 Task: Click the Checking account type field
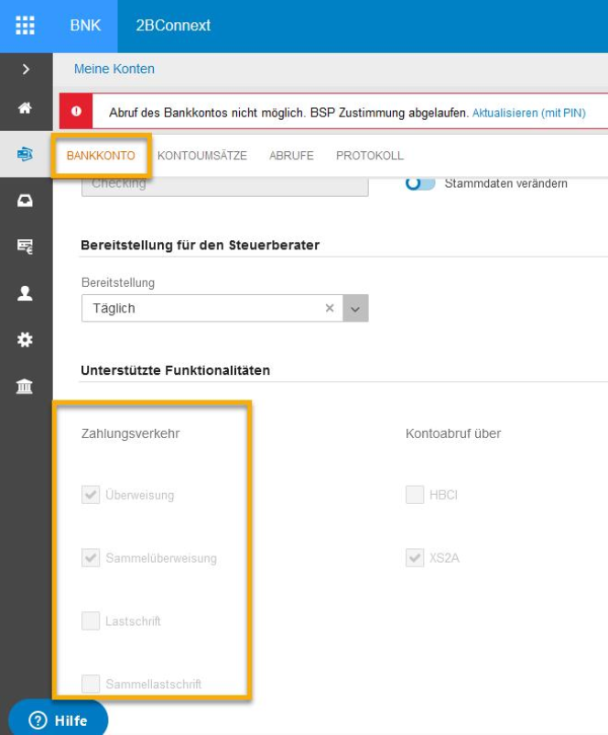point(225,187)
